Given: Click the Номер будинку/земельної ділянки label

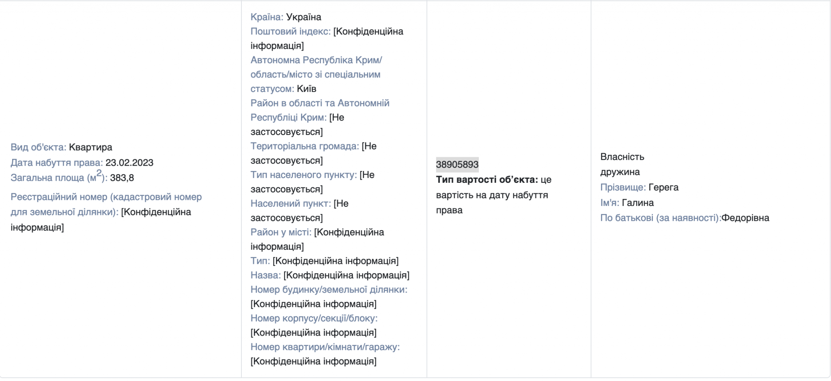Looking at the screenshot, I should tap(329, 290).
